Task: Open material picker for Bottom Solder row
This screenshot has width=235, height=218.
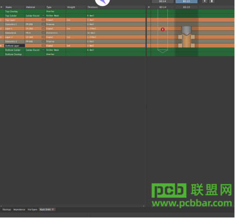Action: click(x=43, y=50)
